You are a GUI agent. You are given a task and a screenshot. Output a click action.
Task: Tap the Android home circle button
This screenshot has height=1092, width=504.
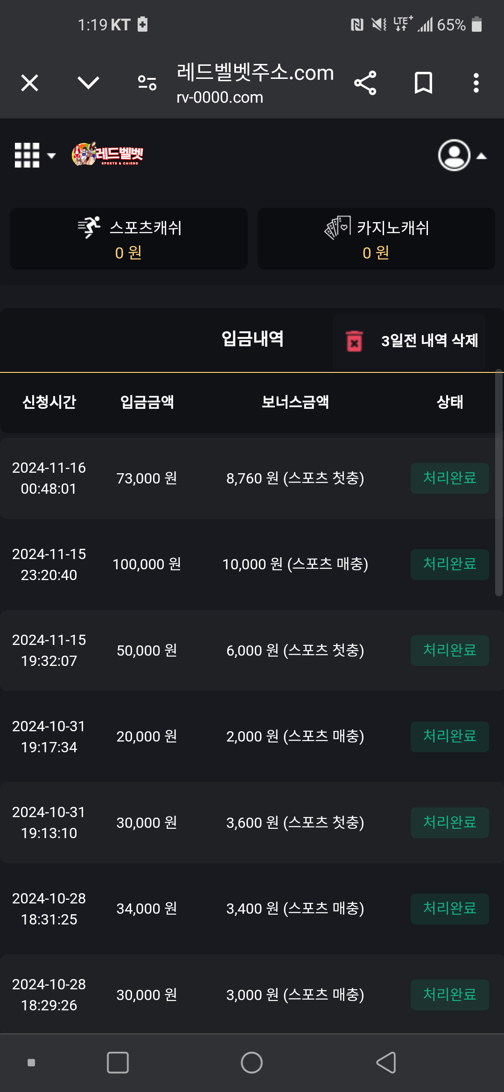[252, 1063]
